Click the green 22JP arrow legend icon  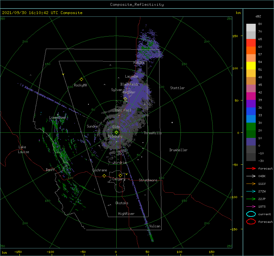[251, 199]
